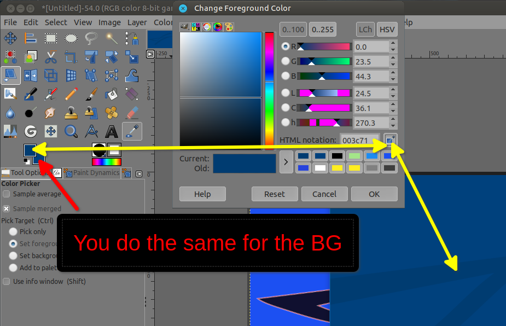Open the Layer menu
The height and width of the screenshot is (326, 506).
(x=137, y=22)
